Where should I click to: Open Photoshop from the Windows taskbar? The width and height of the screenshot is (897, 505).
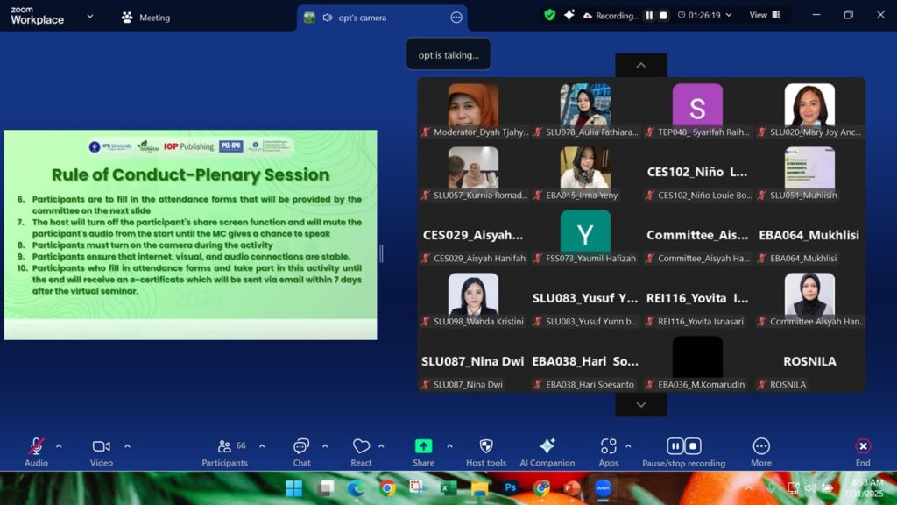pyautogui.click(x=510, y=487)
